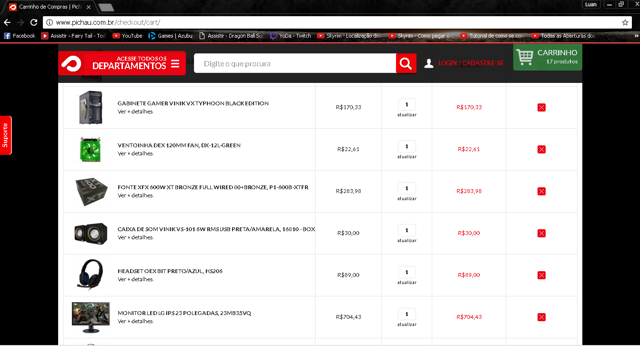Open the red Suporte side tab
The width and height of the screenshot is (640, 346).
[5, 135]
